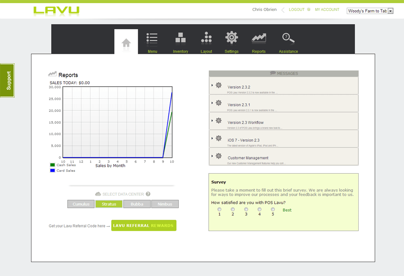Open the Support side tab
Image resolution: width=404 pixels, height=276 pixels.
click(x=8, y=80)
